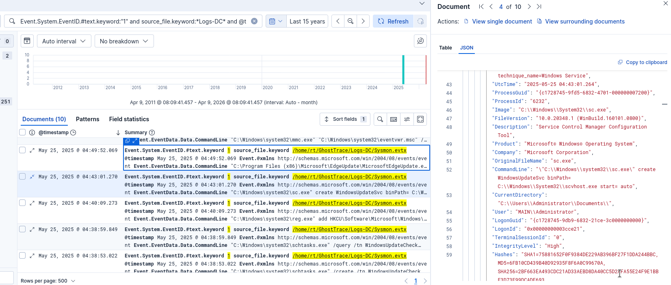The image size is (671, 285).
Task: Copy JSON to clipboard
Action: [643, 62]
